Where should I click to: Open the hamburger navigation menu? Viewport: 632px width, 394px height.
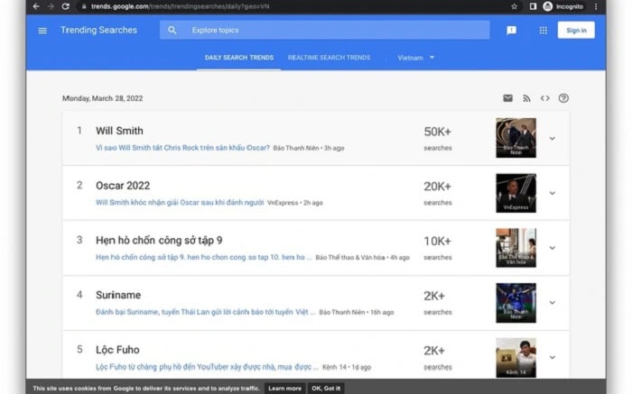click(42, 31)
